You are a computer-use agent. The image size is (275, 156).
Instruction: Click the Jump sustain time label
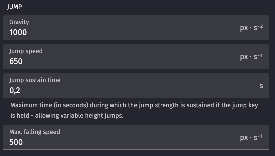point(35,80)
